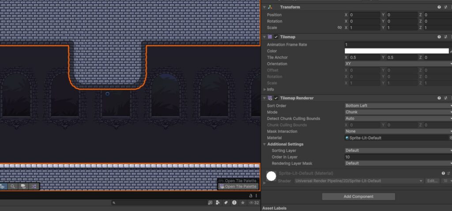Click the material preview sphere thumbnail

click(271, 176)
